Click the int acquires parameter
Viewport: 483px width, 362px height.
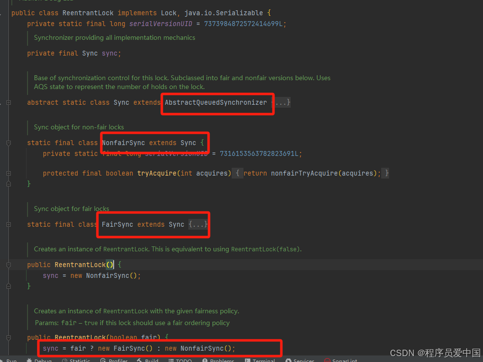[x=204, y=173]
